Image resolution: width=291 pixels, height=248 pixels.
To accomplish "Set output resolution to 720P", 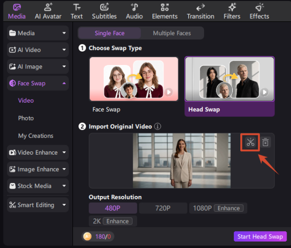I will [163, 208].
